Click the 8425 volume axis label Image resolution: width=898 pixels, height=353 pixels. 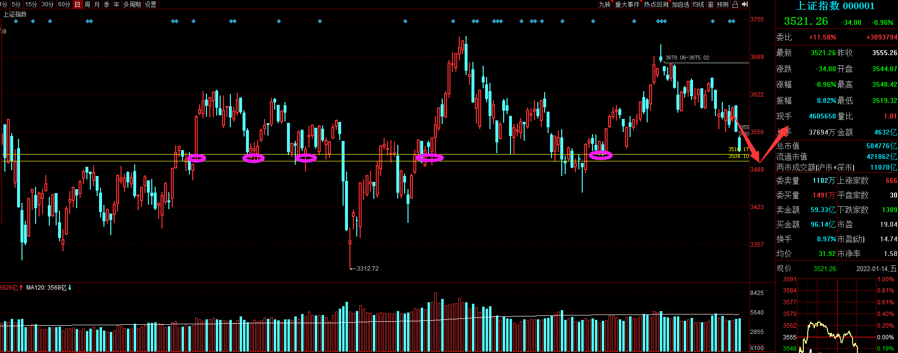coord(757,293)
